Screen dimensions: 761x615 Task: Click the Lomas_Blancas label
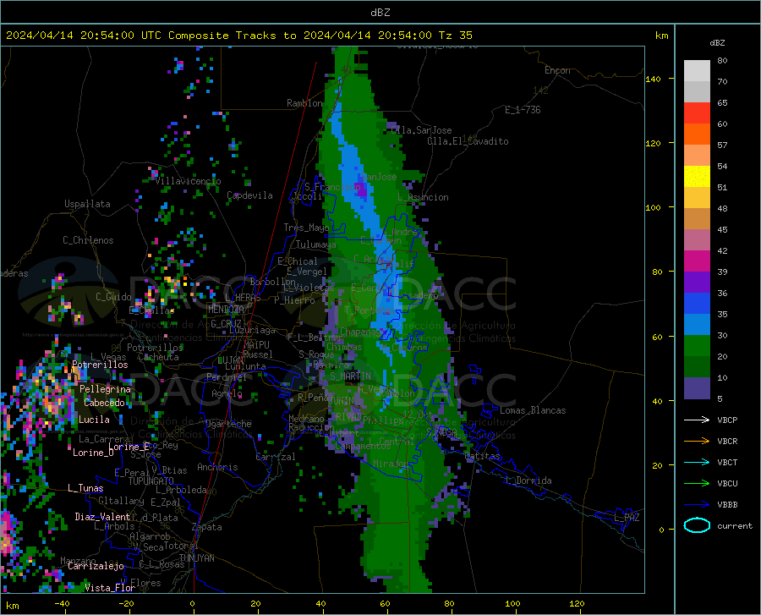[x=533, y=410]
